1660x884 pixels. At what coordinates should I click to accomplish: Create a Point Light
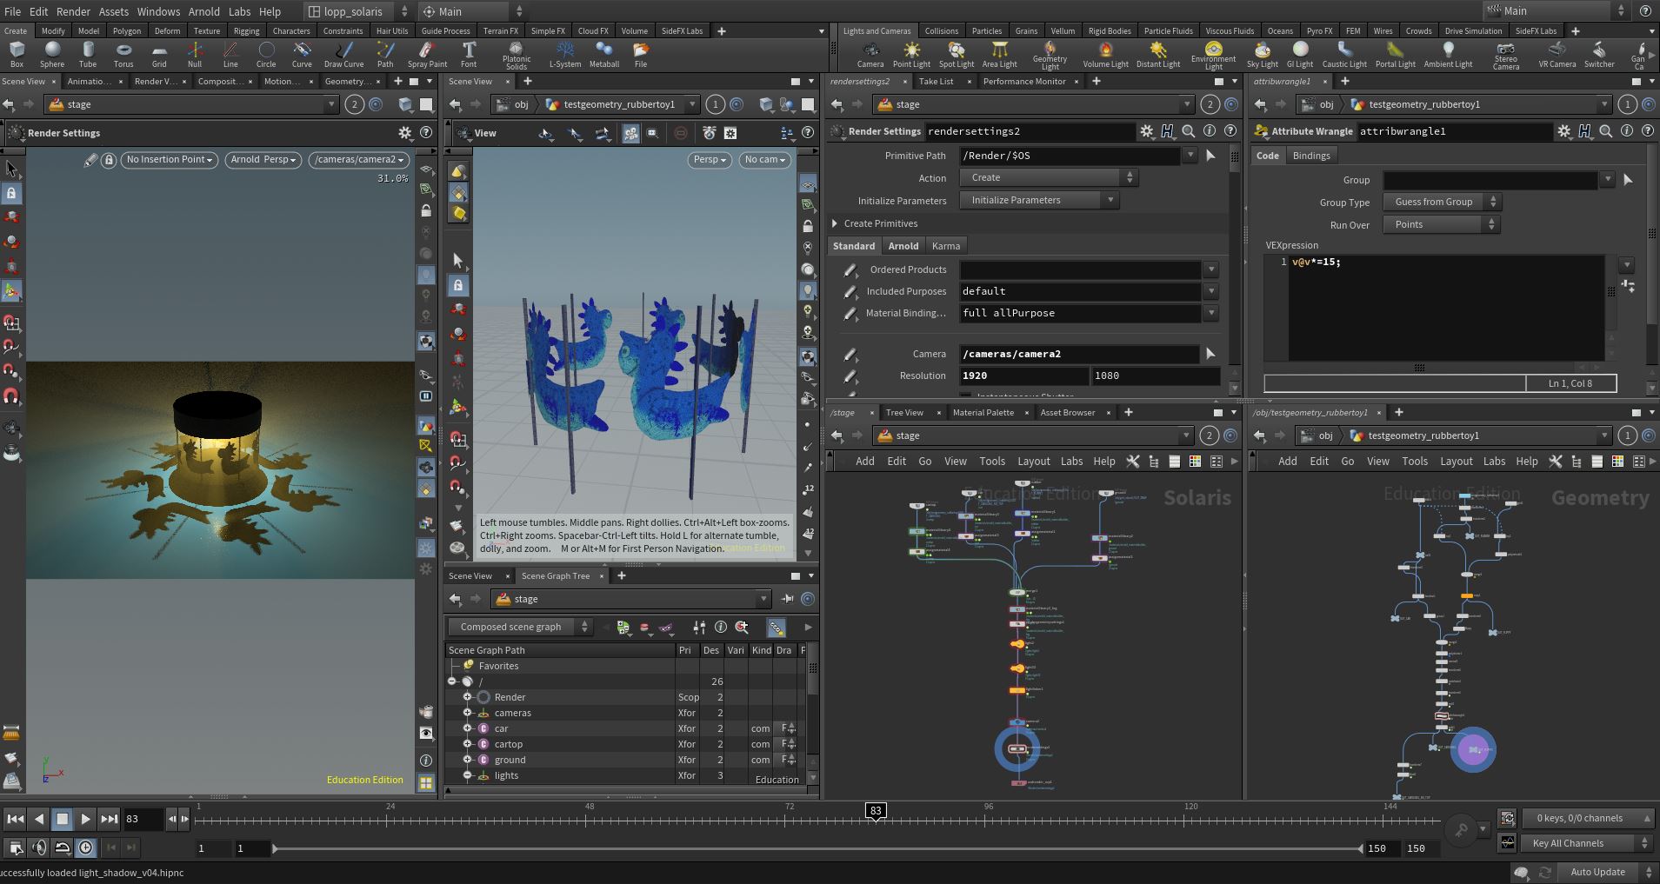911,54
